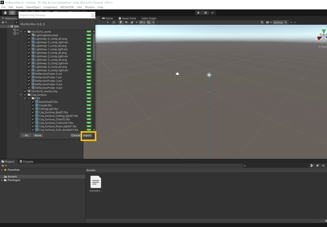Click Cancel in the import dialog
This screenshot has height=227, width=327.
click(x=75, y=135)
